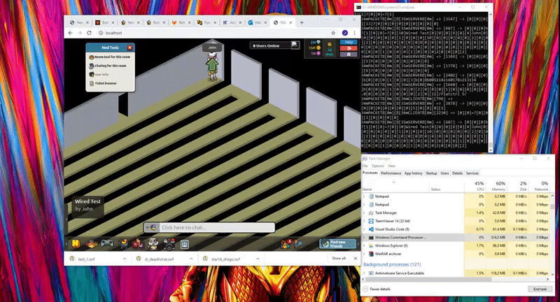Open the File menu in Task Manager
Screen dimensions: 560x302
(x=365, y=166)
